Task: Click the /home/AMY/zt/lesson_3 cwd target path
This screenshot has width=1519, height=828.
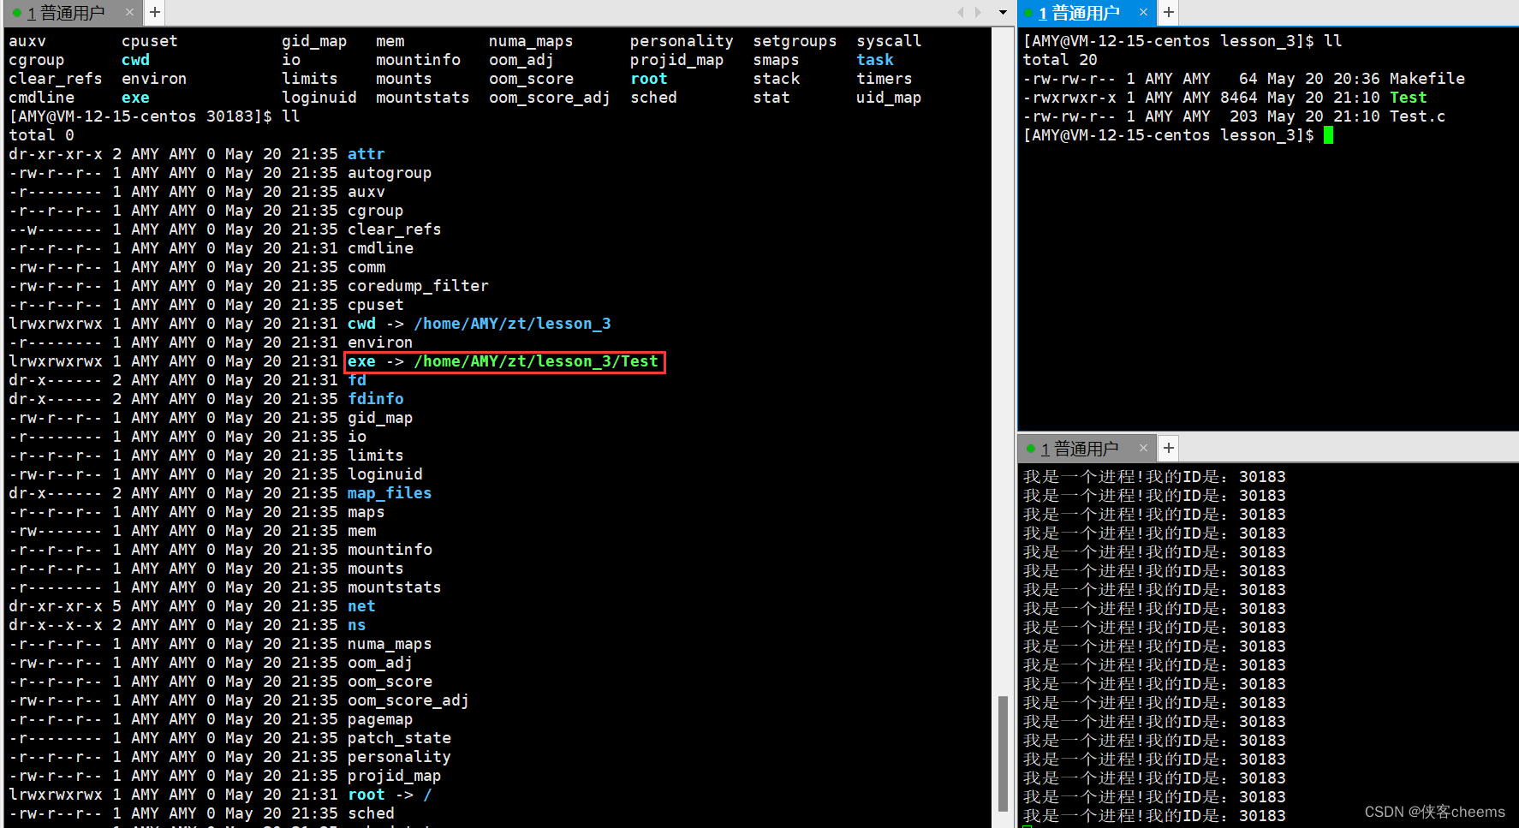Action: pyautogui.click(x=512, y=324)
